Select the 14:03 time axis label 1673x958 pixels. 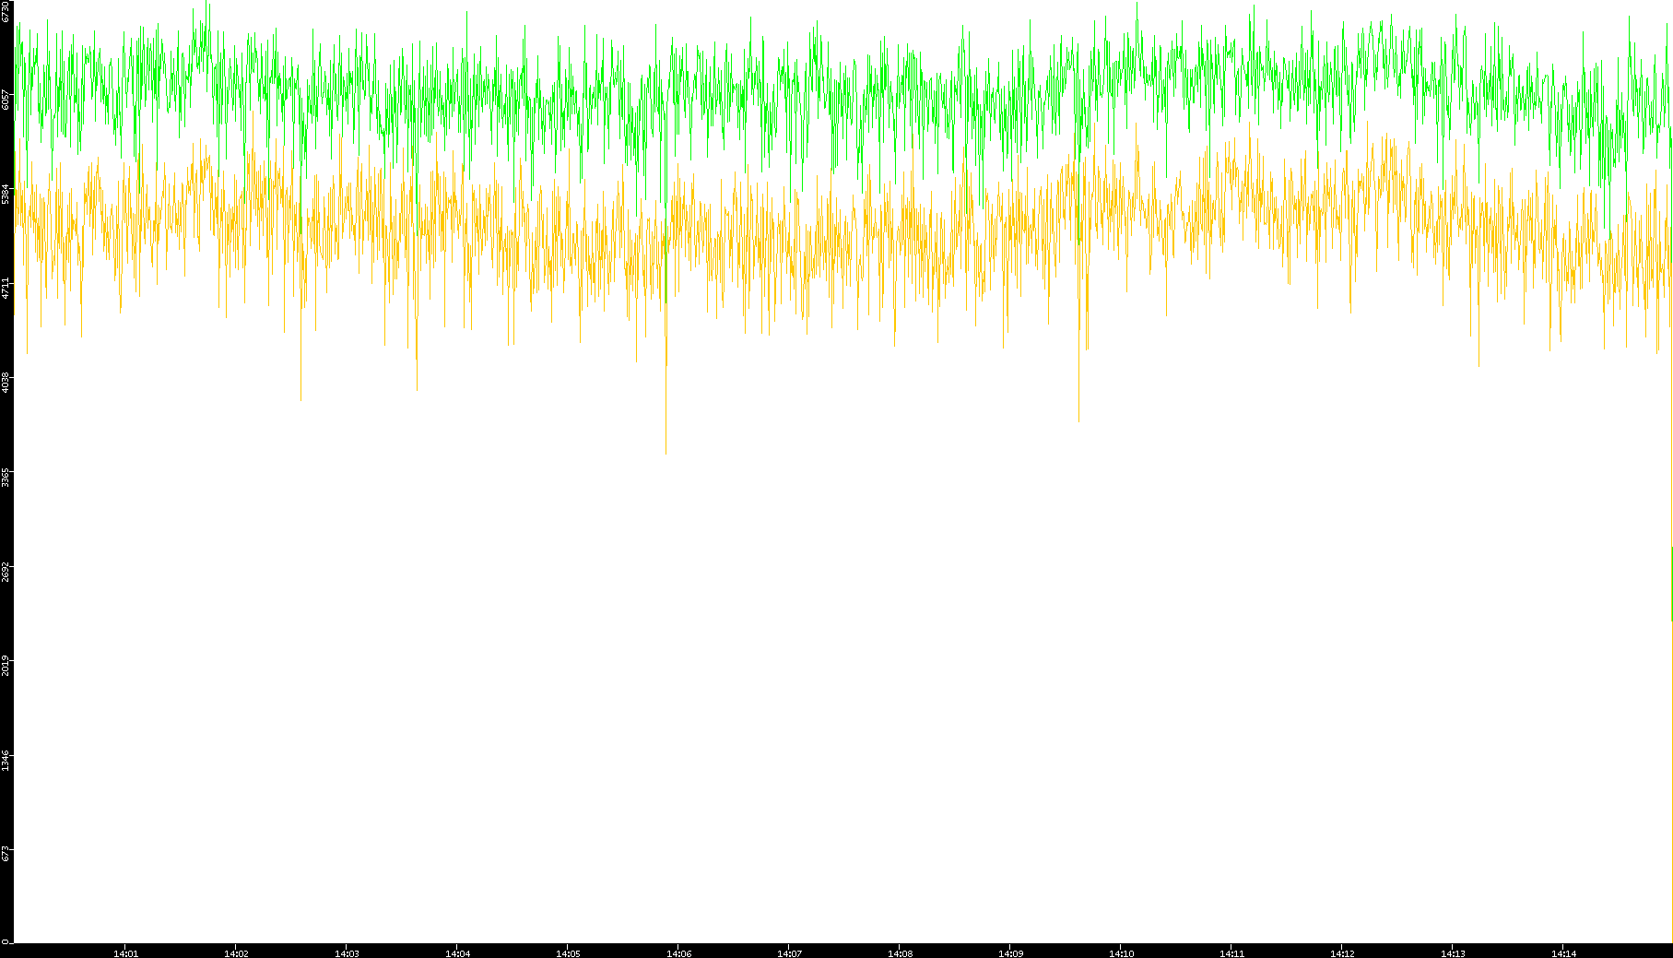click(347, 953)
